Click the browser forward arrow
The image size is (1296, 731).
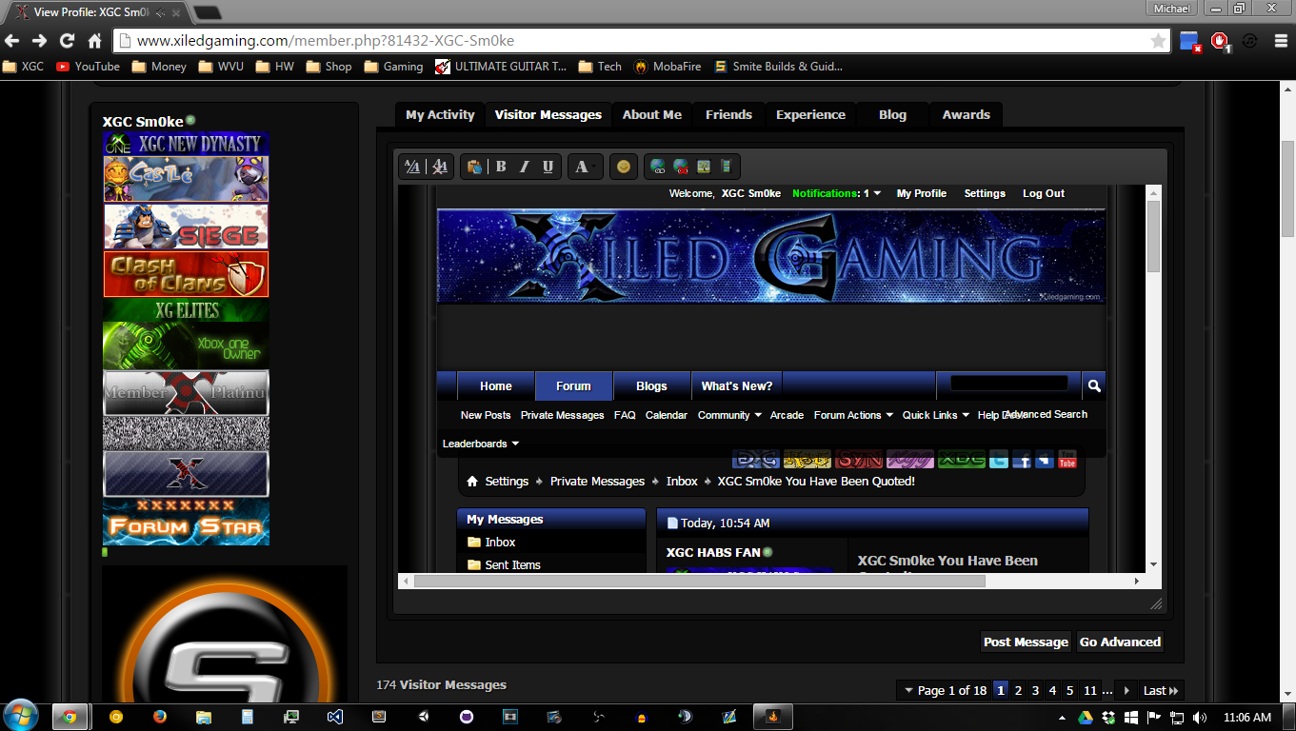39,41
